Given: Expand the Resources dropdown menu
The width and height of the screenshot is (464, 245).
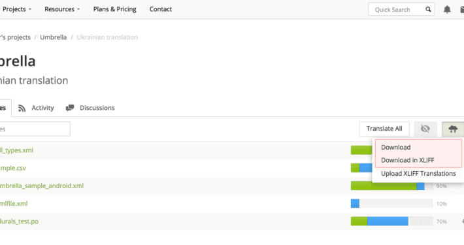Looking at the screenshot, I should coord(62,9).
